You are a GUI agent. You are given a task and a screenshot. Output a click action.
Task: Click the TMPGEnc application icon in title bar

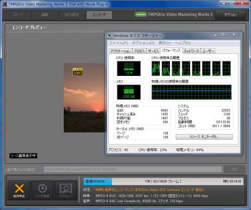(5, 4)
